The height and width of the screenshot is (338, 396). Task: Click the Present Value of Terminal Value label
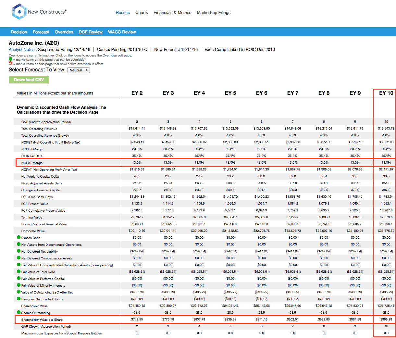pos(44,224)
